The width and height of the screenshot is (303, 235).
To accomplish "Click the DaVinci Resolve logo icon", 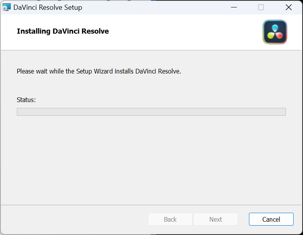I will pyautogui.click(x=275, y=32).
